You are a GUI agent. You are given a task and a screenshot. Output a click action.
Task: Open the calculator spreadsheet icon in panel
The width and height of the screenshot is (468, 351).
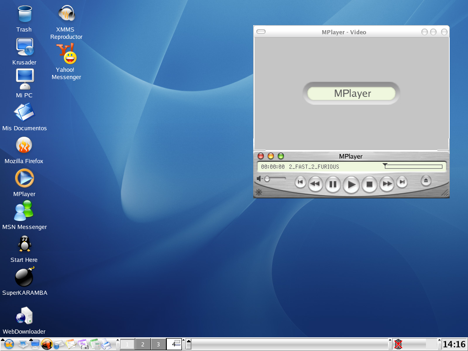click(x=95, y=344)
